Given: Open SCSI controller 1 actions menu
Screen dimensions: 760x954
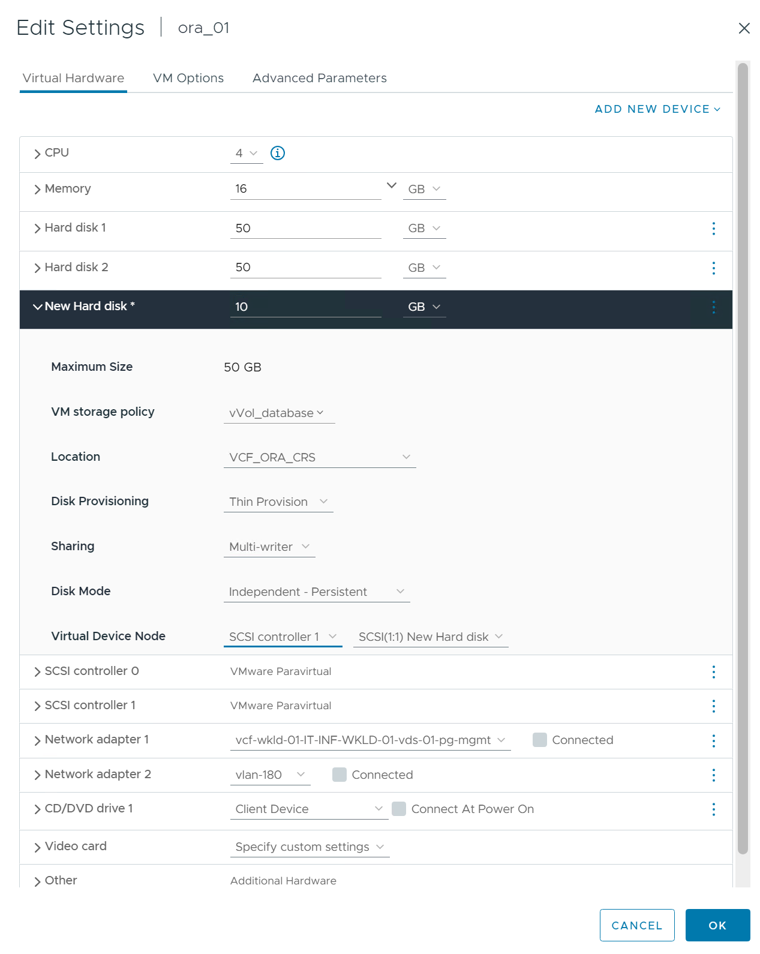Looking at the screenshot, I should click(x=713, y=706).
